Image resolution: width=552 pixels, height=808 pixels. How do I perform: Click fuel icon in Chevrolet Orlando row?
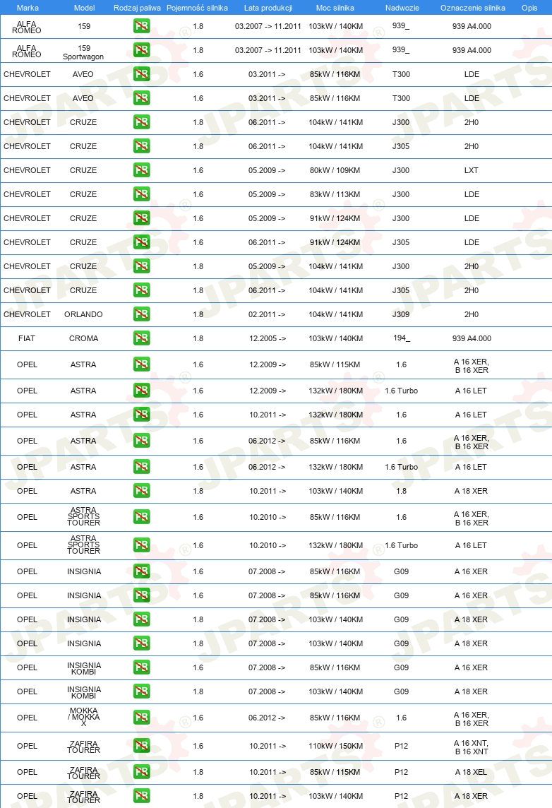tap(142, 314)
